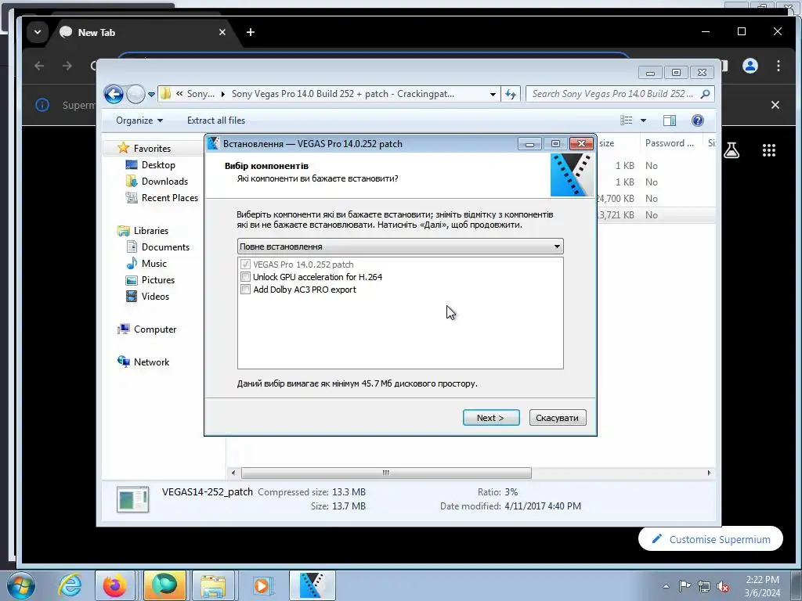
Task: Click the Explorer help icon
Action: click(697, 120)
